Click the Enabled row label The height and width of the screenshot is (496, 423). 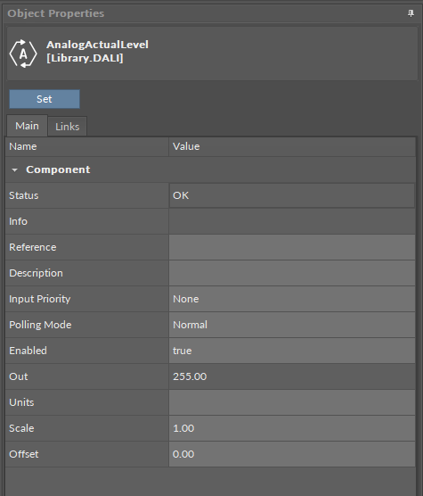[x=28, y=351]
